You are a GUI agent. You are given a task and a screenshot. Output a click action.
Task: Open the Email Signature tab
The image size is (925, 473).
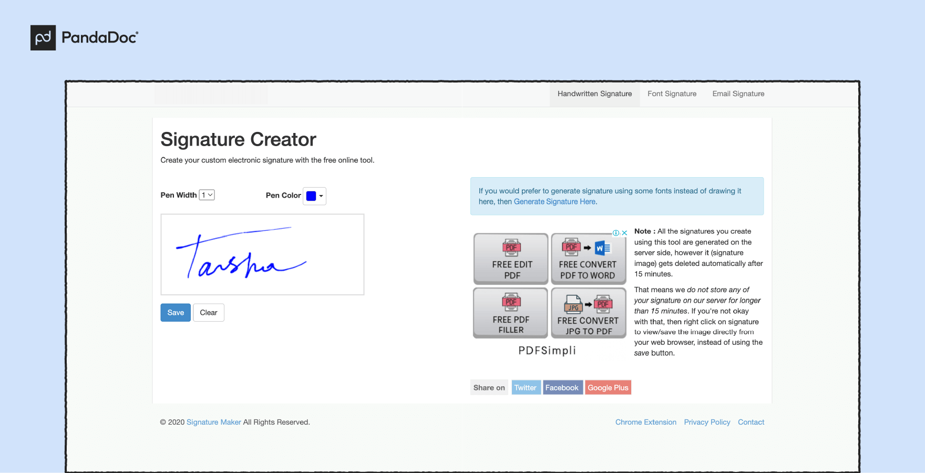tap(738, 94)
